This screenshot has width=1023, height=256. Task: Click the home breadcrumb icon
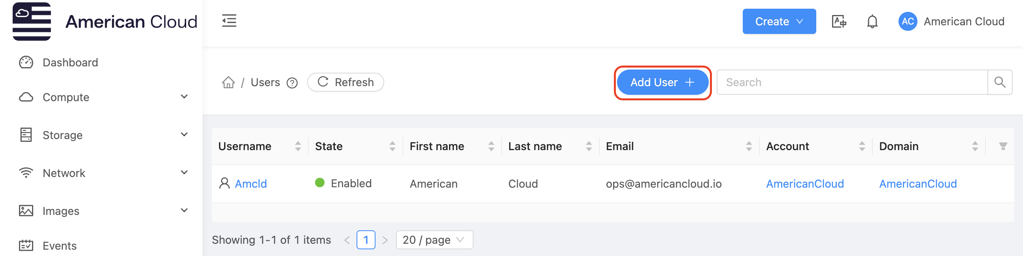tap(228, 82)
